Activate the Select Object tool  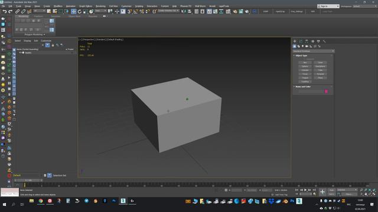[49, 11]
